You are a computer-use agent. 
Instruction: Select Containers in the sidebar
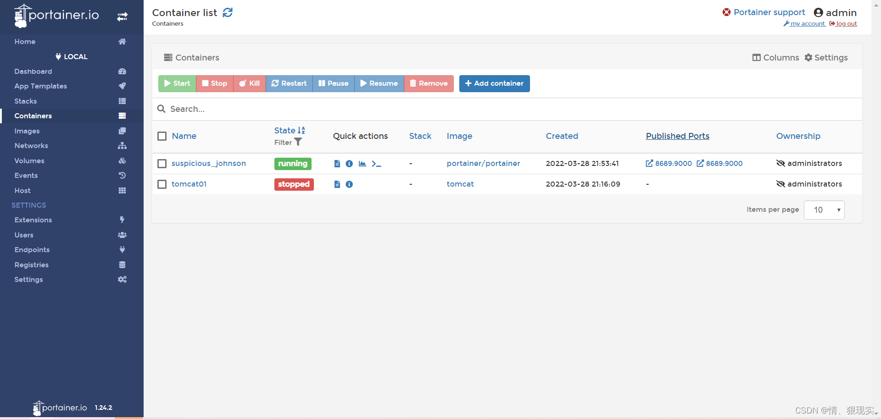click(72, 116)
